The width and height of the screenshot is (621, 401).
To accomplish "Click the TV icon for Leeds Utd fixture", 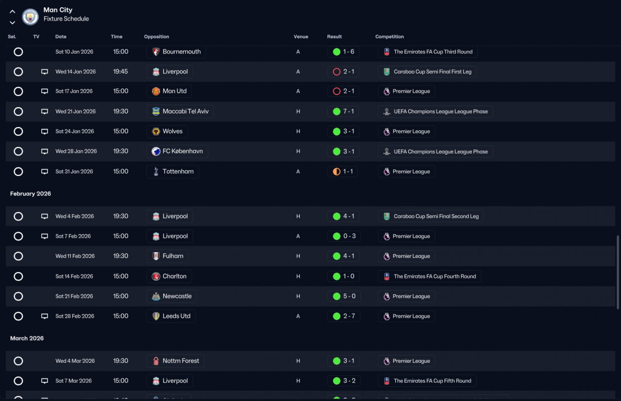I will (x=45, y=316).
